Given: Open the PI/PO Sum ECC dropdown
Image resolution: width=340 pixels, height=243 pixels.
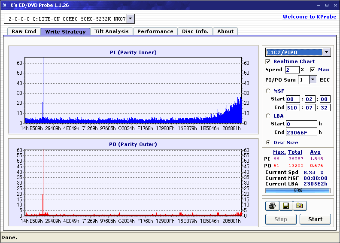Looking at the screenshot, I should click(312, 80).
